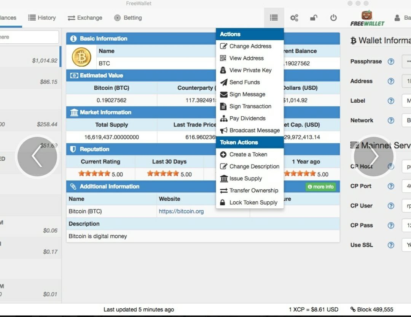The width and height of the screenshot is (411, 317).
Task: Click the CP Pass help question icon
Action: pos(391,225)
